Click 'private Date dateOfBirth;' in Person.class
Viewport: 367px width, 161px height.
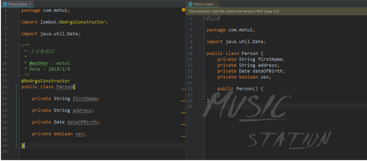click(x=251, y=71)
